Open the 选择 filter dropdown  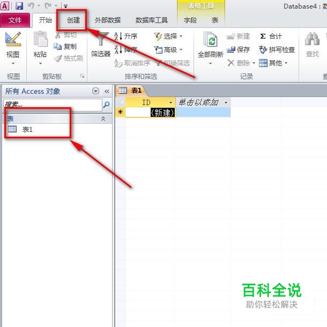click(x=168, y=36)
